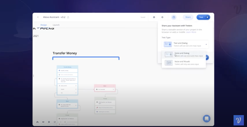Click the 'Listening for an intent' step
The image size is (247, 127).
tap(105, 112)
